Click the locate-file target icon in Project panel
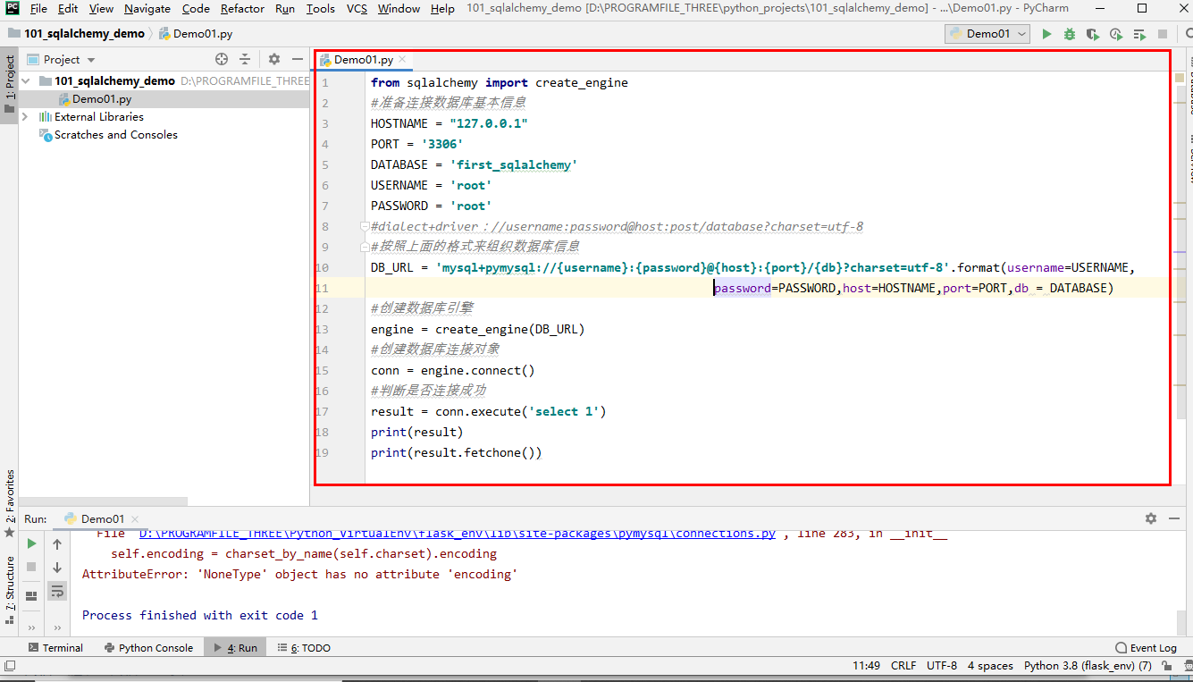1193x682 pixels. [x=222, y=59]
